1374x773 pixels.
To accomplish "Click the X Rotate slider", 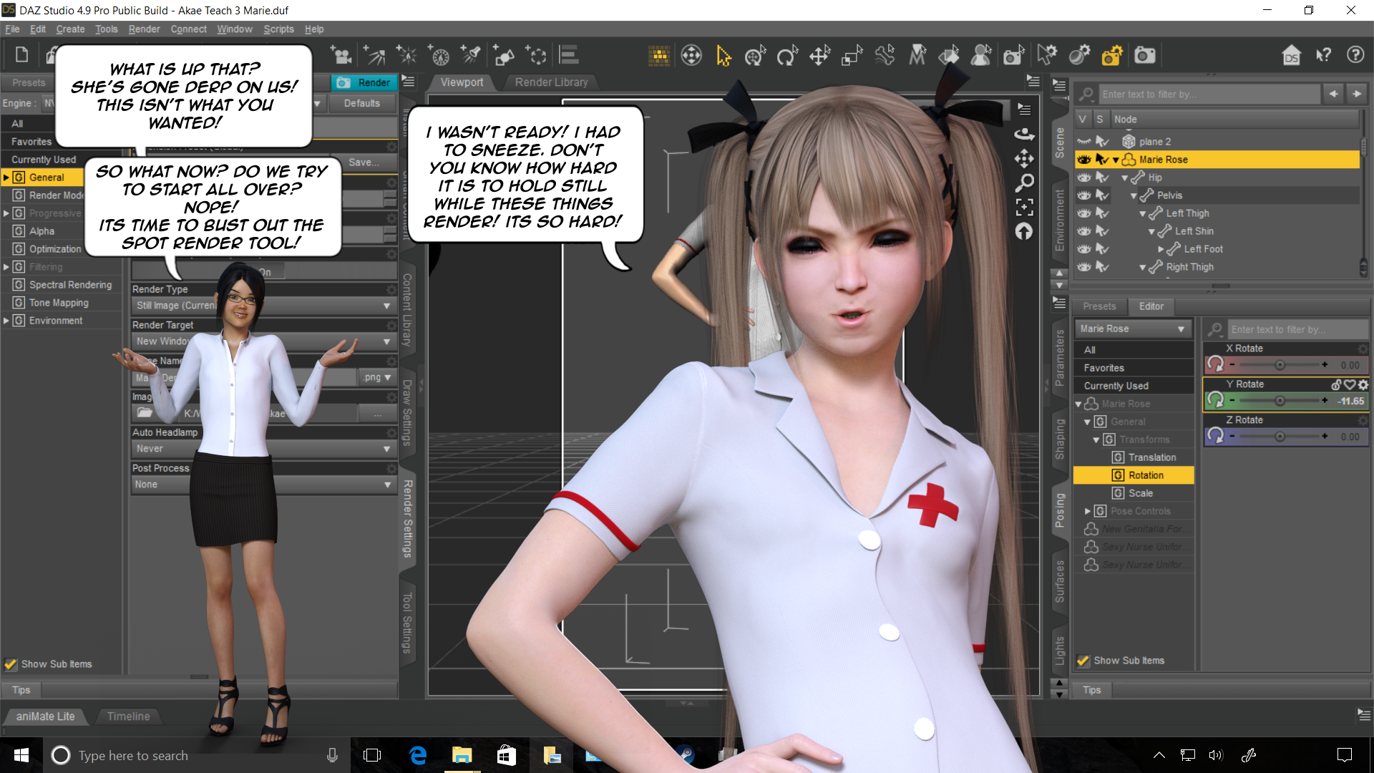I will coord(1280,365).
